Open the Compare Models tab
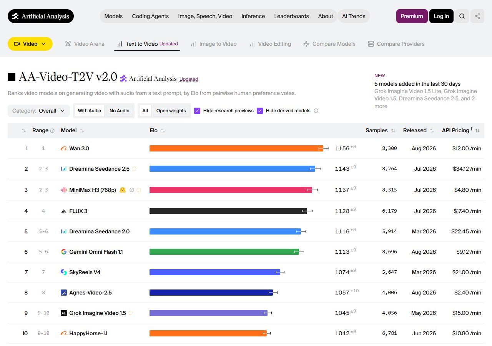 coord(329,44)
